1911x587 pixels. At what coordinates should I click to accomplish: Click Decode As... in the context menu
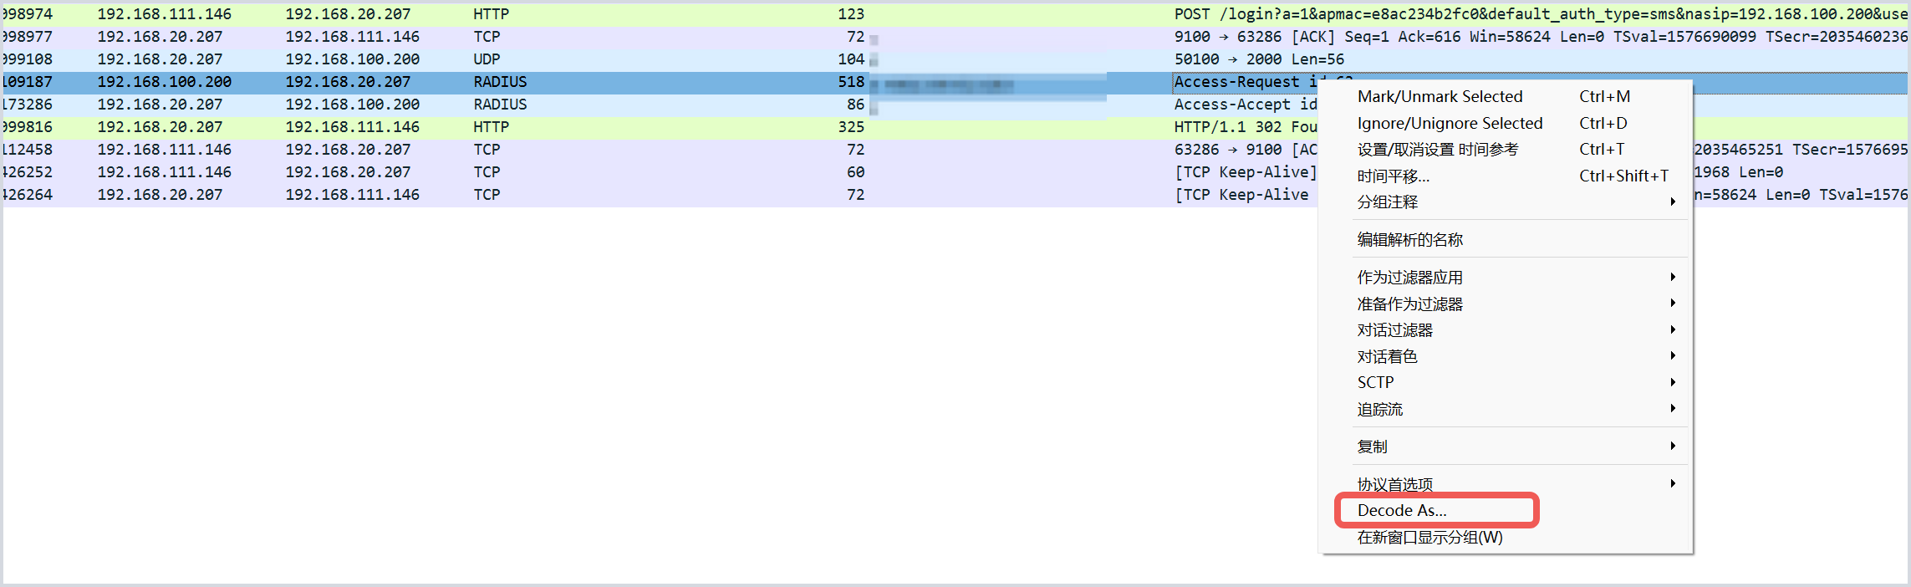point(1505,510)
